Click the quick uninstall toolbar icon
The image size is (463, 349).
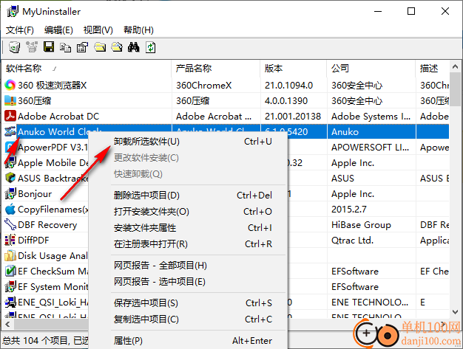tap(32, 47)
